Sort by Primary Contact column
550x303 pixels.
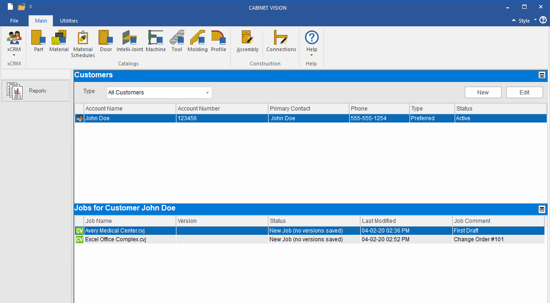click(x=309, y=109)
